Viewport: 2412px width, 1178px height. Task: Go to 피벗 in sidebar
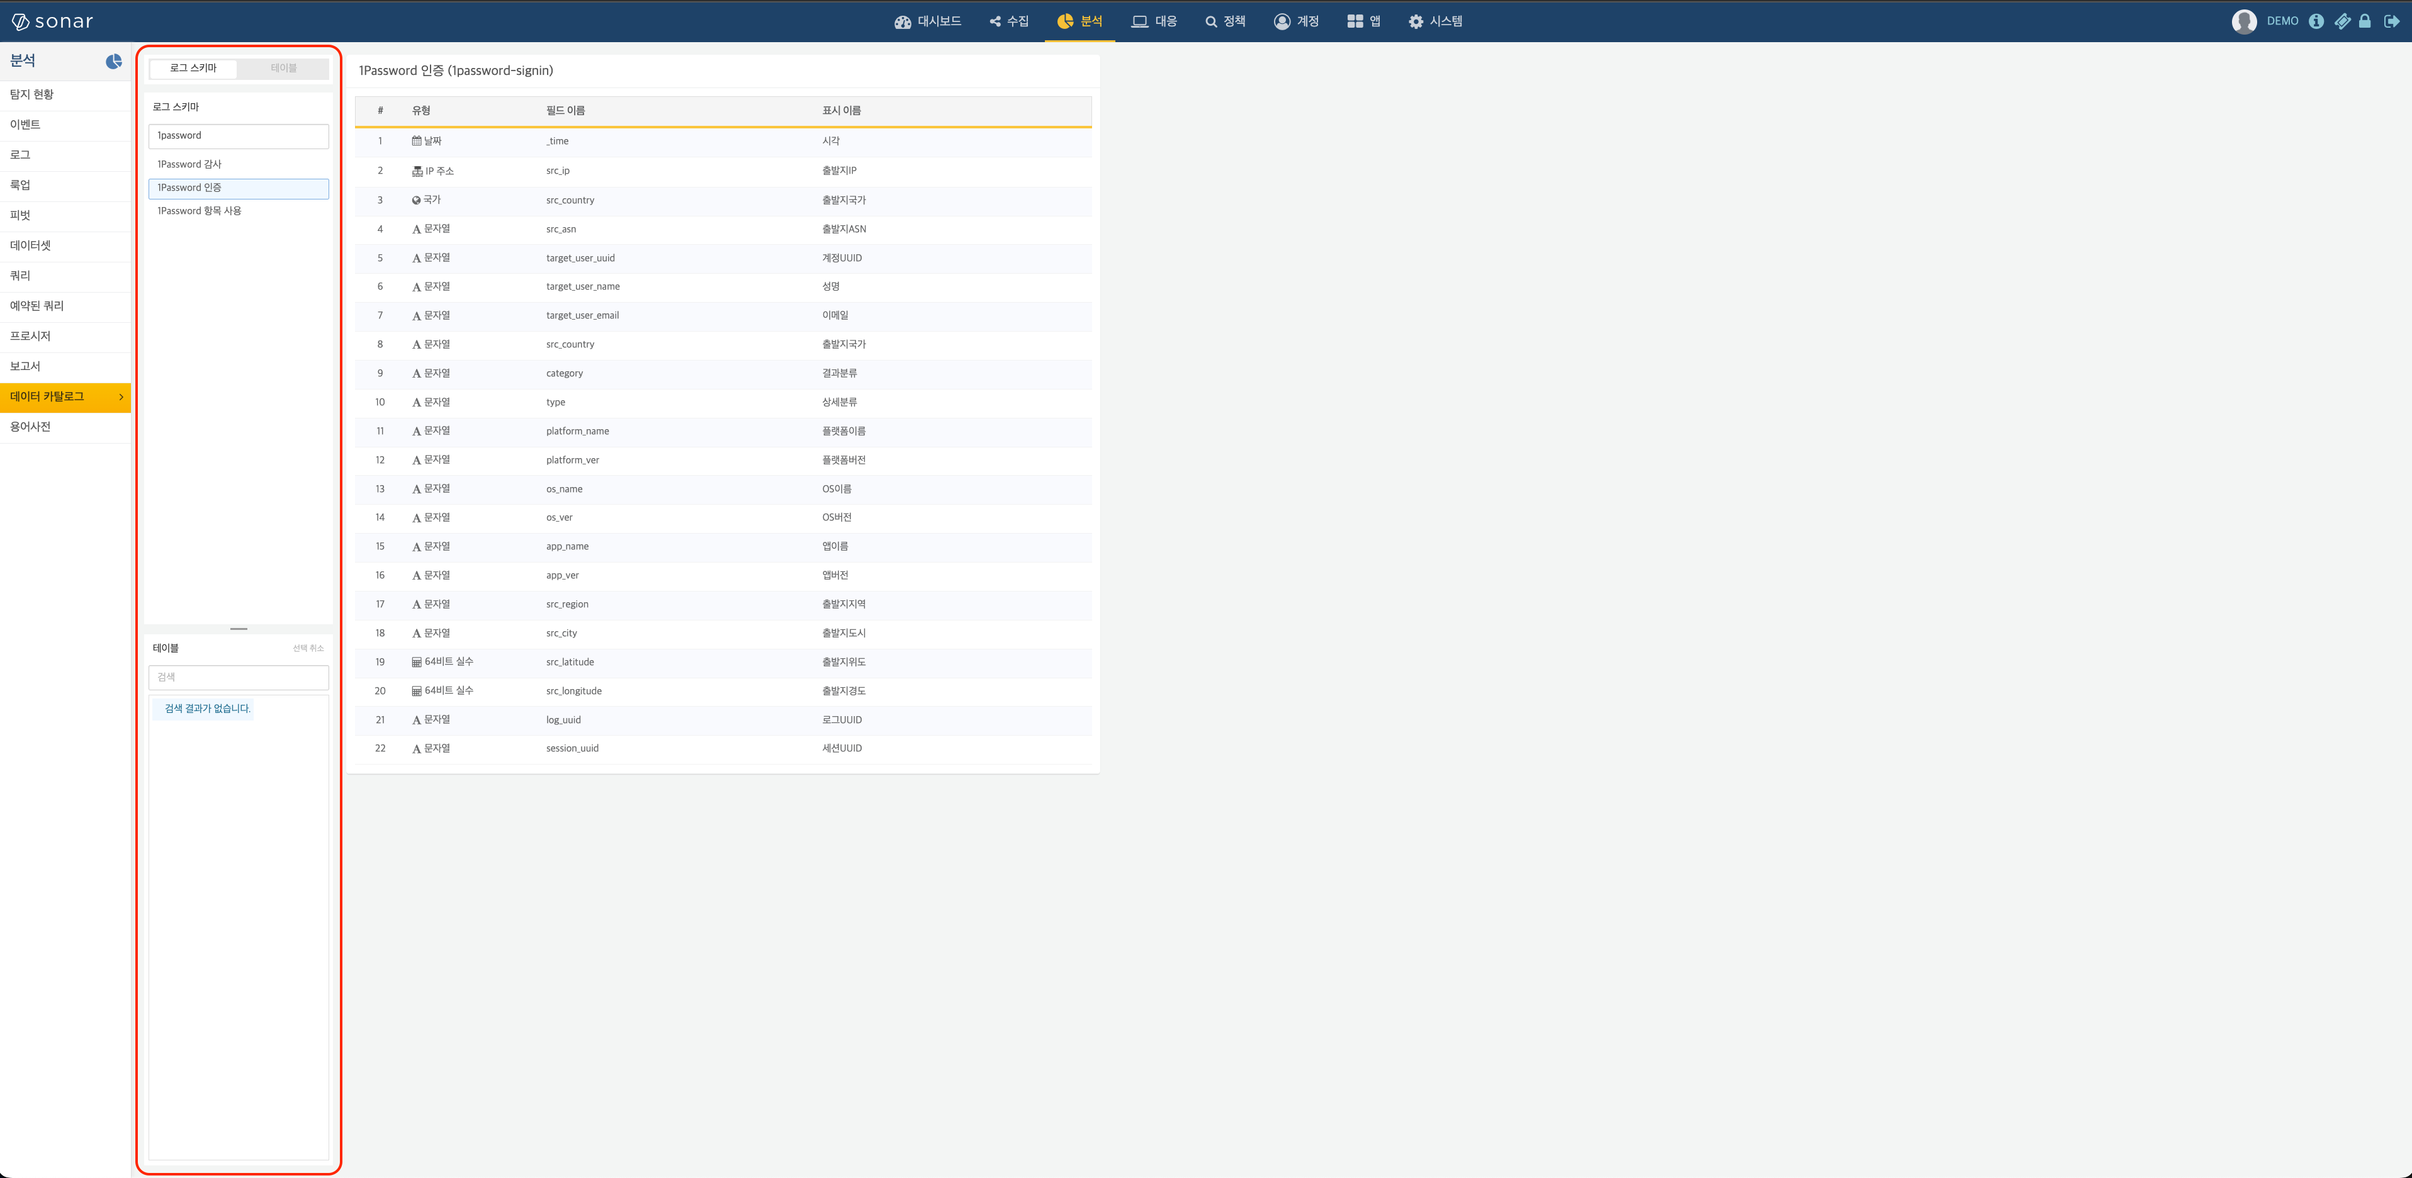tap(65, 215)
